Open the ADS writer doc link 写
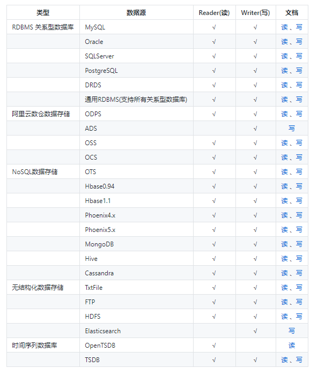The width and height of the screenshot is (325, 375). (x=292, y=129)
